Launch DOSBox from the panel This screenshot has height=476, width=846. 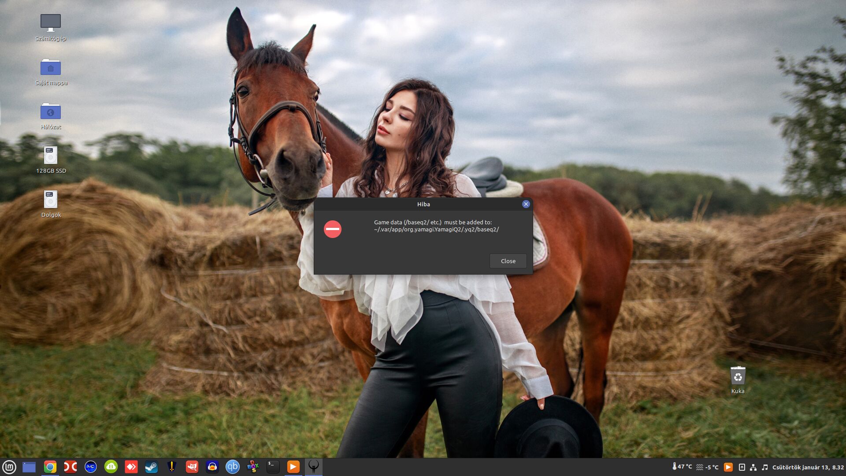253,467
